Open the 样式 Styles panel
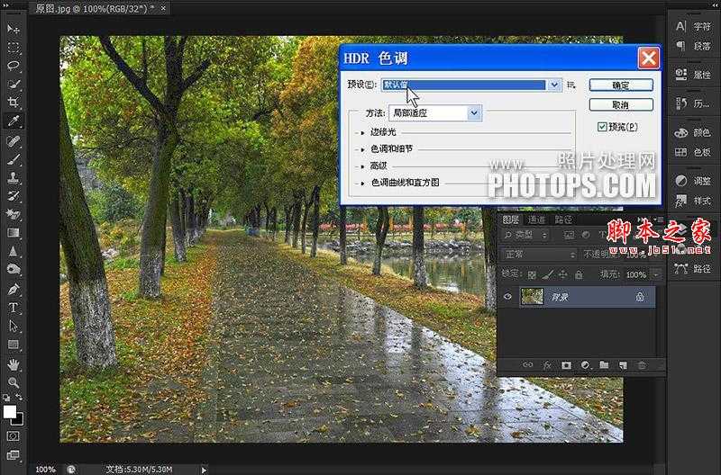This screenshot has width=721, height=475. coord(694,201)
